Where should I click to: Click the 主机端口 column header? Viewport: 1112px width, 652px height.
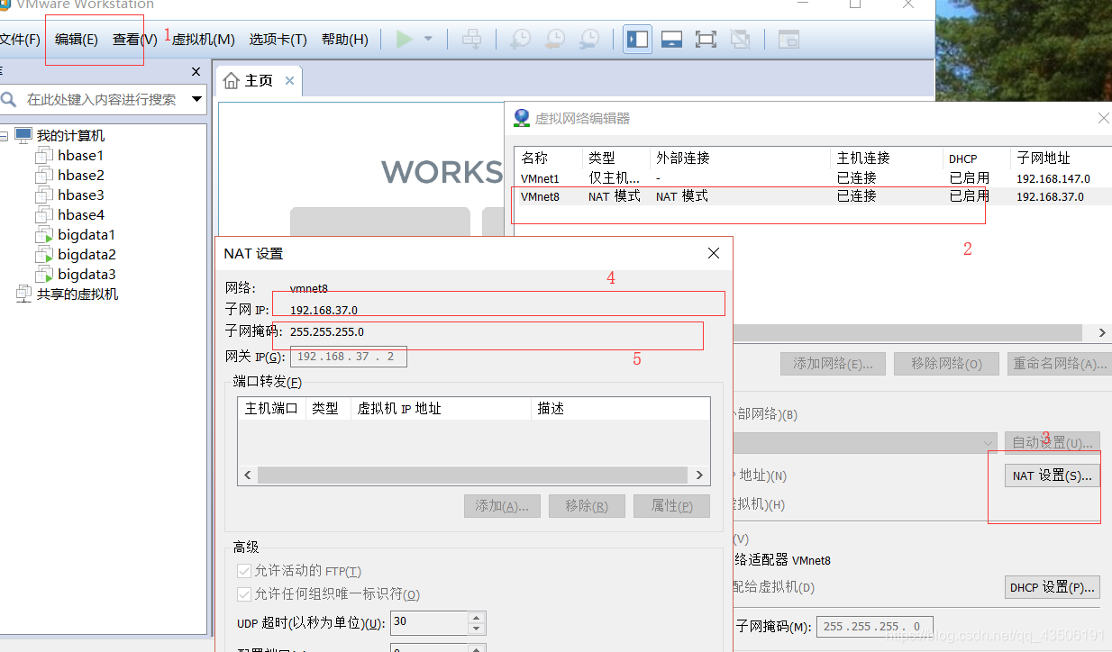pos(271,408)
